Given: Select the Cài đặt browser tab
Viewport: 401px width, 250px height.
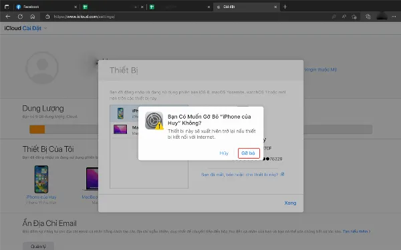Looking at the screenshot, I should click(x=247, y=7).
